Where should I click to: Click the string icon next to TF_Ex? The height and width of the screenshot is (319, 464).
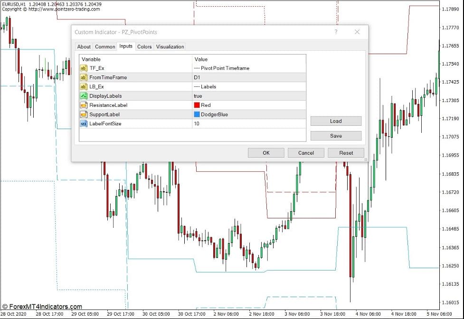(x=83, y=68)
